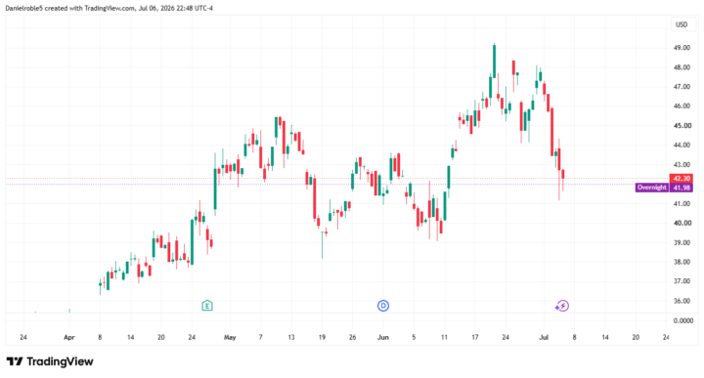Click the 40.00 price axis label
The height and width of the screenshot is (378, 704).
(x=682, y=223)
